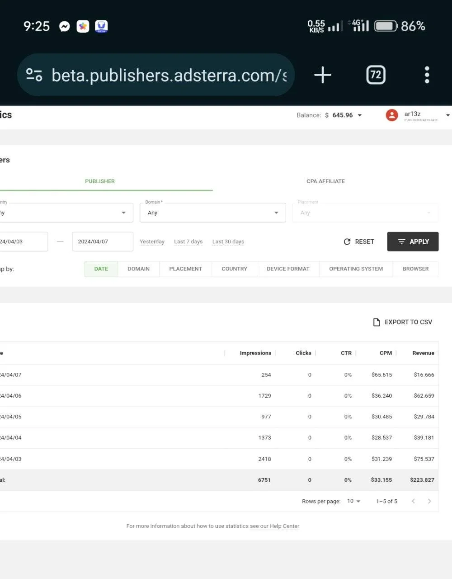Click the red user avatar icon
The height and width of the screenshot is (579, 452).
tap(392, 115)
